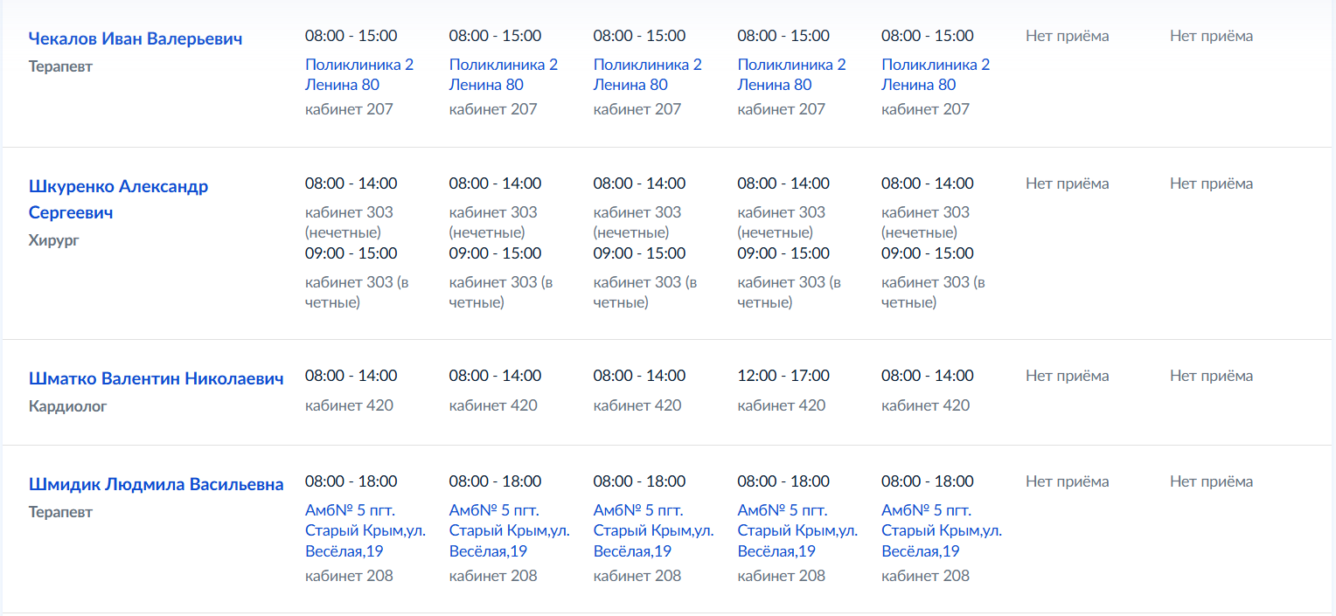This screenshot has width=1336, height=616.
Task: Open third-column Амб№ 5 Старый Крым link
Action: (654, 530)
